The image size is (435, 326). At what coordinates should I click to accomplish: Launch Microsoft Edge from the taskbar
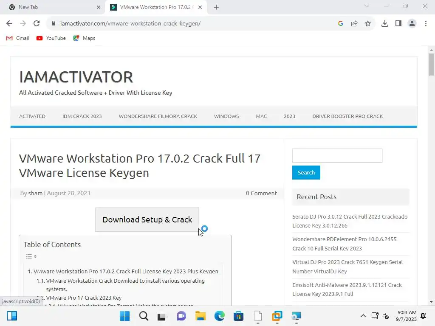(x=220, y=316)
